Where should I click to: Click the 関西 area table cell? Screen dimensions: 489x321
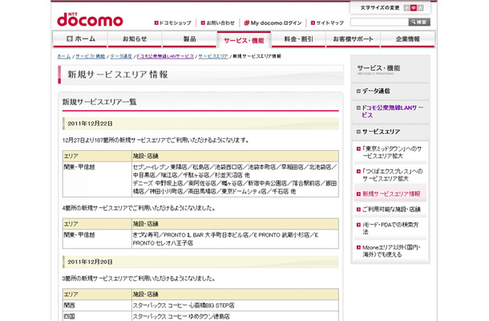[97, 306]
